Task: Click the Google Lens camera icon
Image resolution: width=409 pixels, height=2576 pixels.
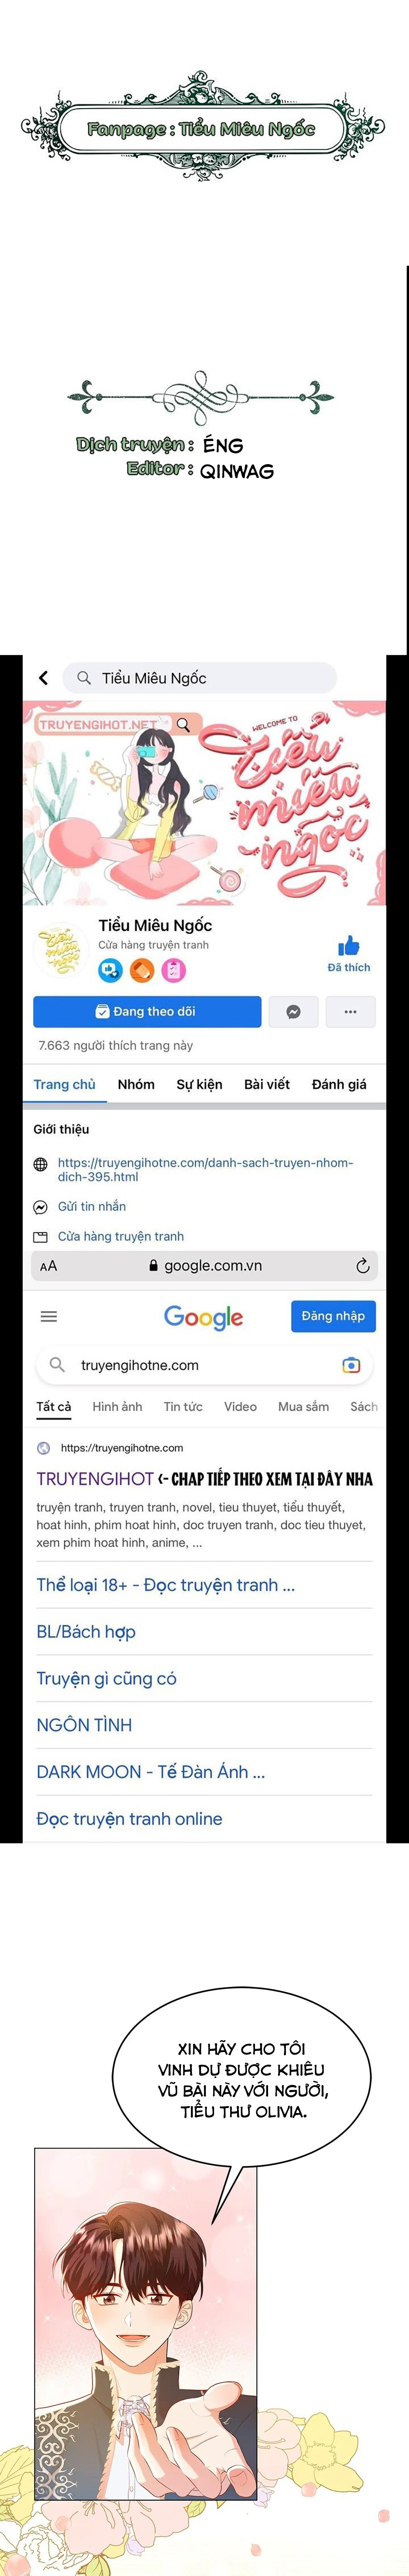Action: [x=351, y=1365]
